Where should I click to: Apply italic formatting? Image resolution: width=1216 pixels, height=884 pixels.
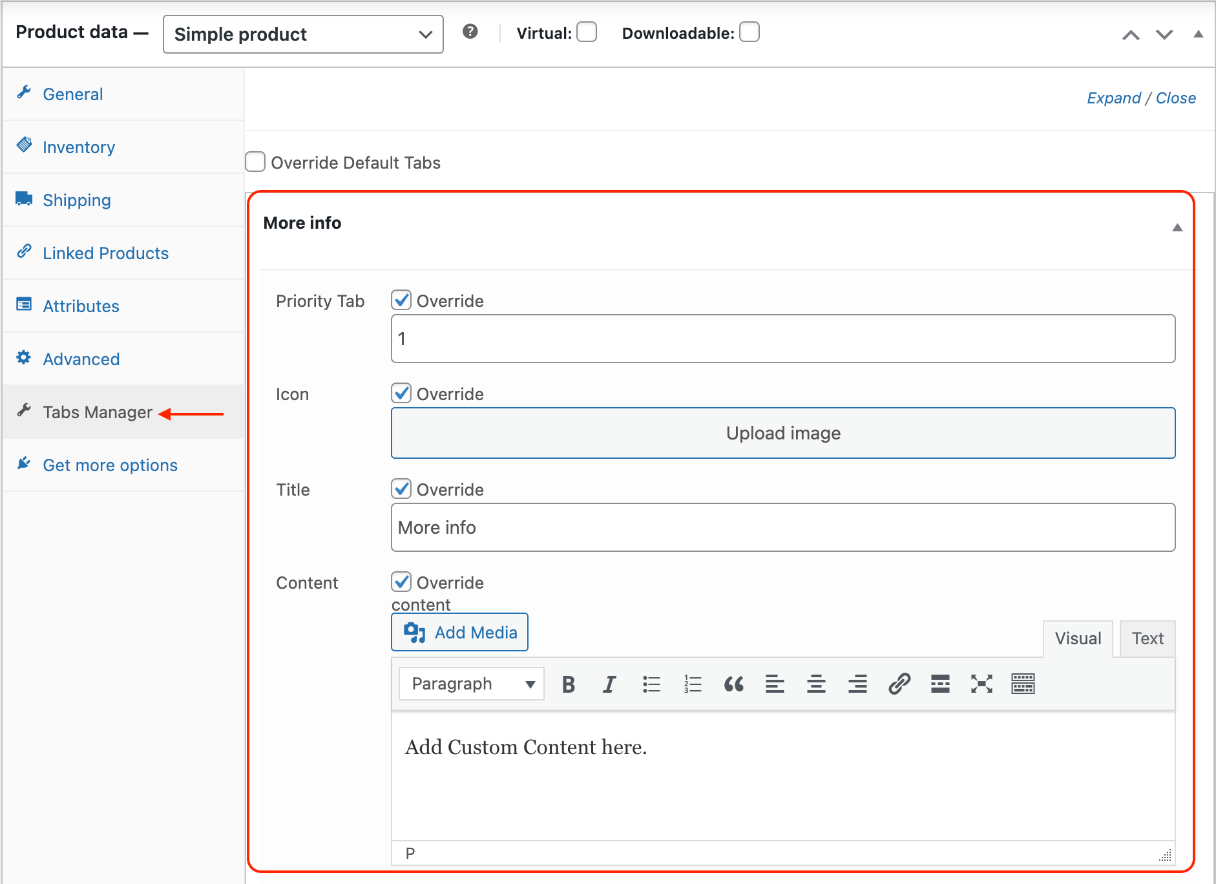click(x=609, y=684)
